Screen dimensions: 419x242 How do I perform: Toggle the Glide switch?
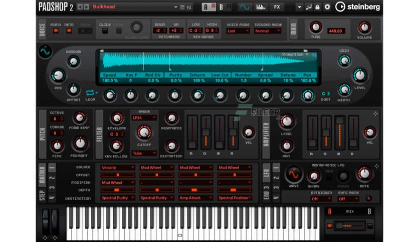pos(105,30)
